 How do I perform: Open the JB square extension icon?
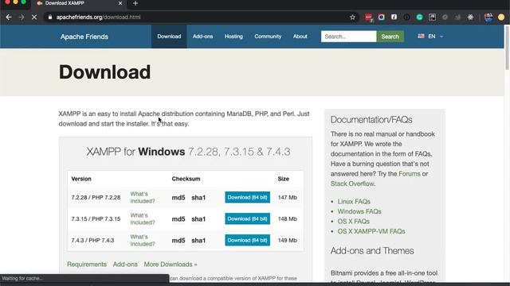point(432,17)
